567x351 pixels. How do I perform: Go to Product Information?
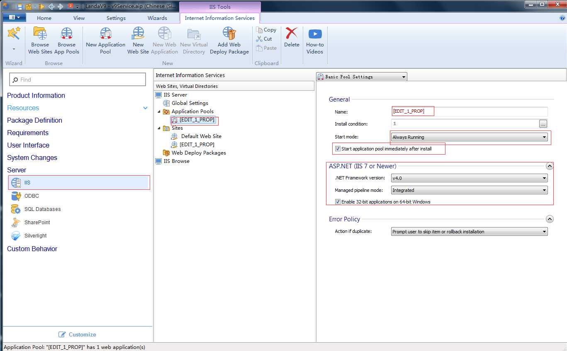click(x=36, y=96)
